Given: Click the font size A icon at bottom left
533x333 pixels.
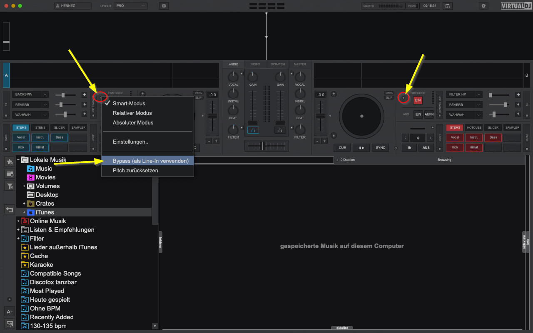Looking at the screenshot, I should pos(9,311).
